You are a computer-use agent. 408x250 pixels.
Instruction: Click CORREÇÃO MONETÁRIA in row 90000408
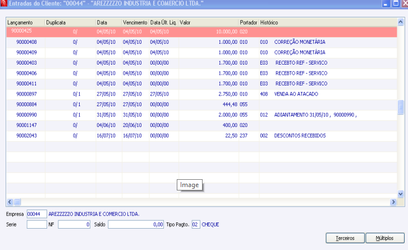pyautogui.click(x=300, y=42)
